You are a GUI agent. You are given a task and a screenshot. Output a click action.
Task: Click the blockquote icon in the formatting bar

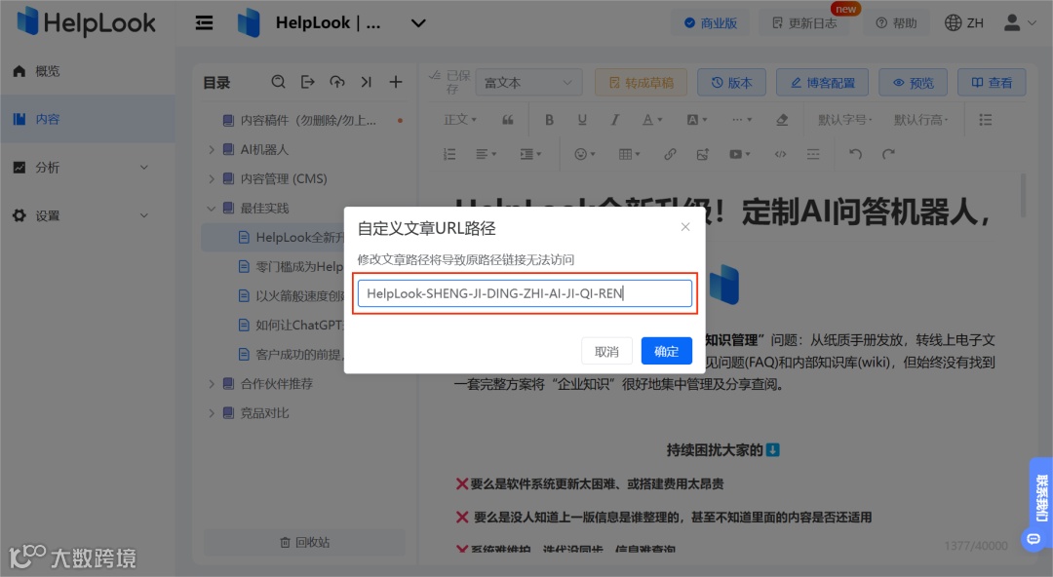coord(507,119)
